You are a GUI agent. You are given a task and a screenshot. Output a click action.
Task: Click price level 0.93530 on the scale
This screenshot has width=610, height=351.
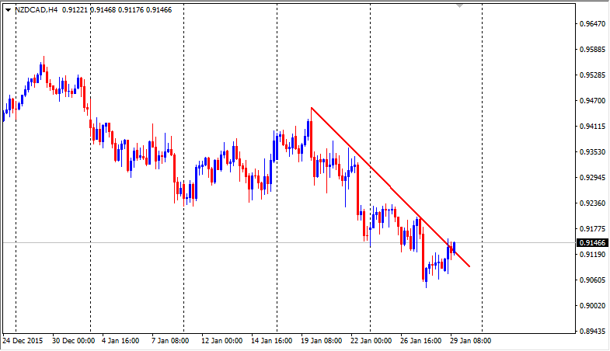click(592, 152)
